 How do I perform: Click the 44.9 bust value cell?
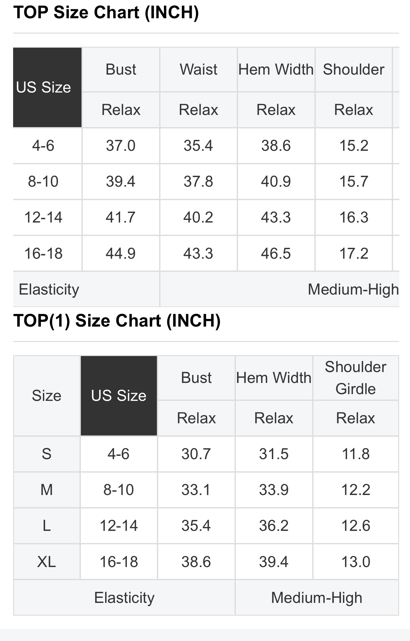coord(121,254)
